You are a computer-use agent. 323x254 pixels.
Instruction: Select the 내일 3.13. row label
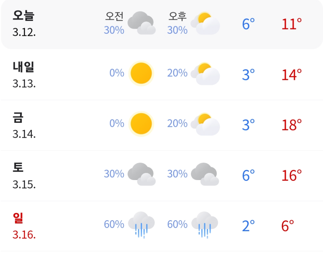coord(24,75)
